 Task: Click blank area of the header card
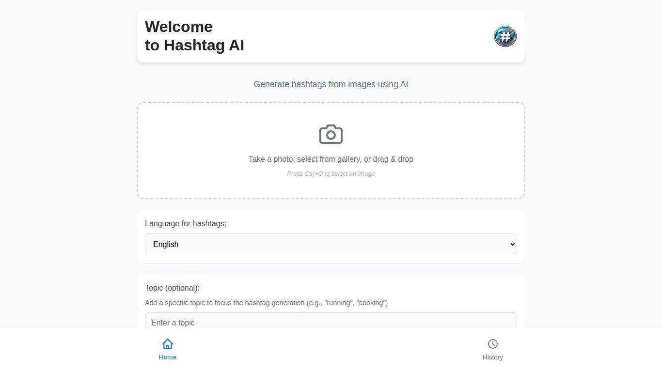(x=368, y=36)
